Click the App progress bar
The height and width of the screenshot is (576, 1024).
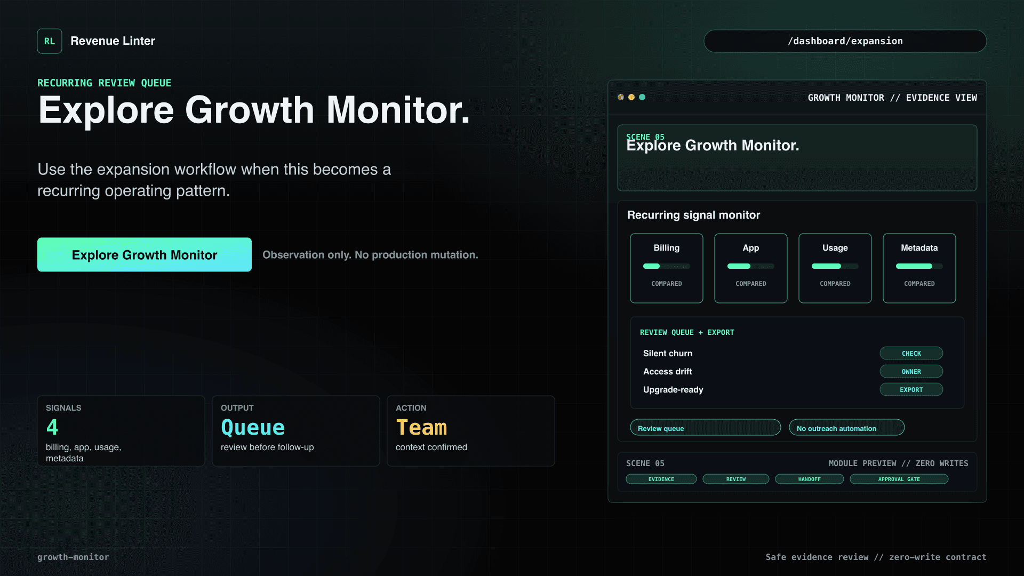[751, 266]
